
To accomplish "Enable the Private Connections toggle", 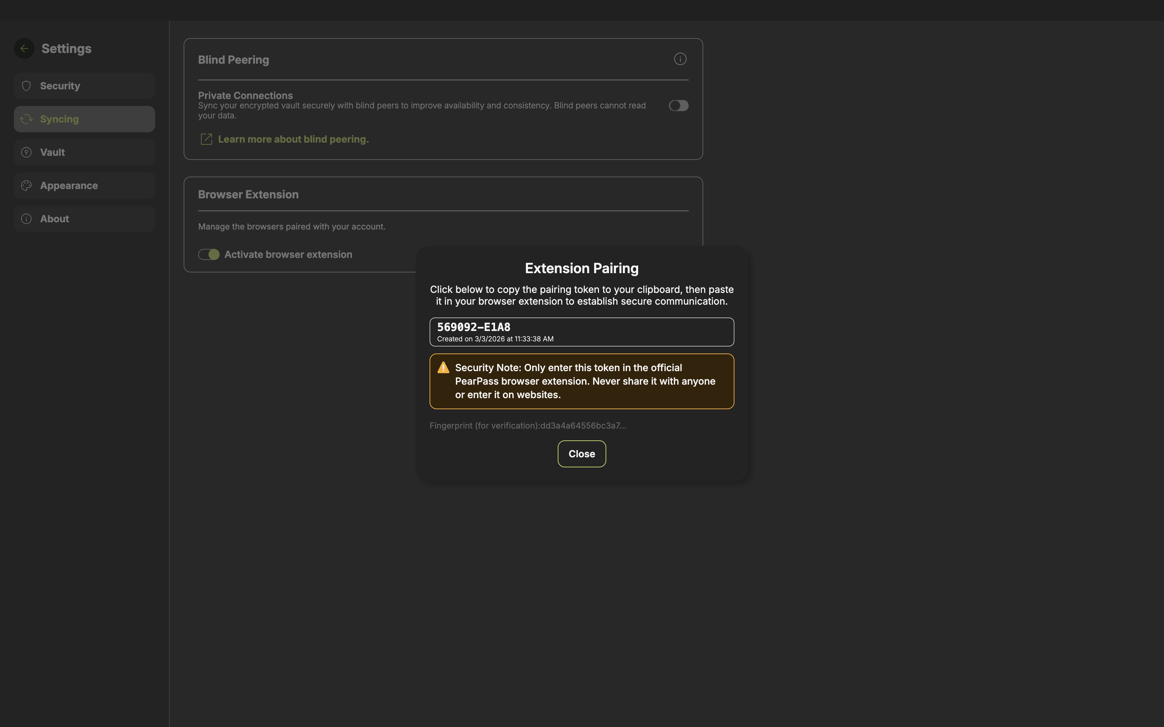I will click(678, 106).
